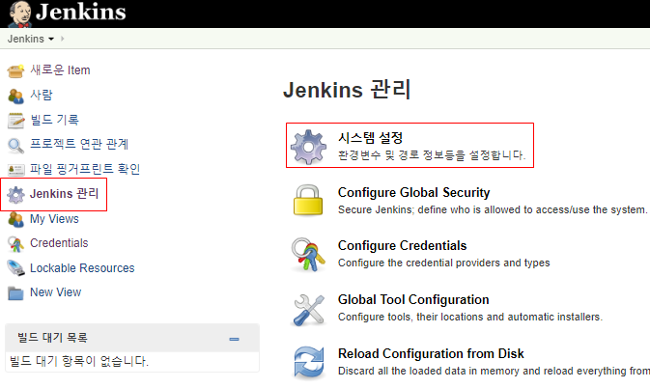
Task: Click the 환경변수 및 경로 정보등을 설정합니다 description
Action: (x=432, y=155)
